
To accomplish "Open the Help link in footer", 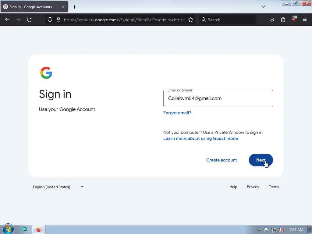I will click(233, 187).
